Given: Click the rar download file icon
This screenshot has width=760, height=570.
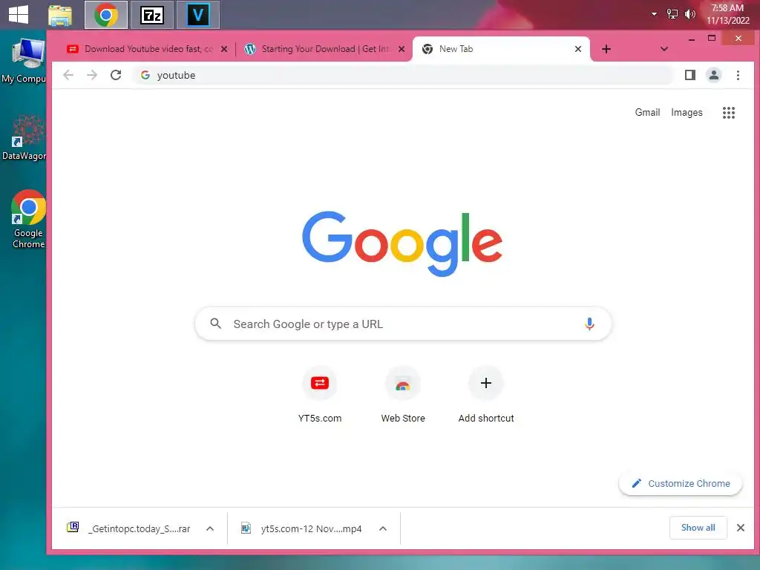Looking at the screenshot, I should 73,528.
